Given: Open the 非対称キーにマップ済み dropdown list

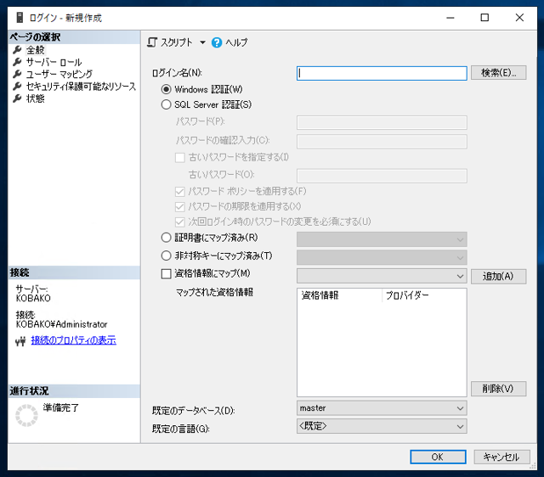Looking at the screenshot, I should [382, 257].
